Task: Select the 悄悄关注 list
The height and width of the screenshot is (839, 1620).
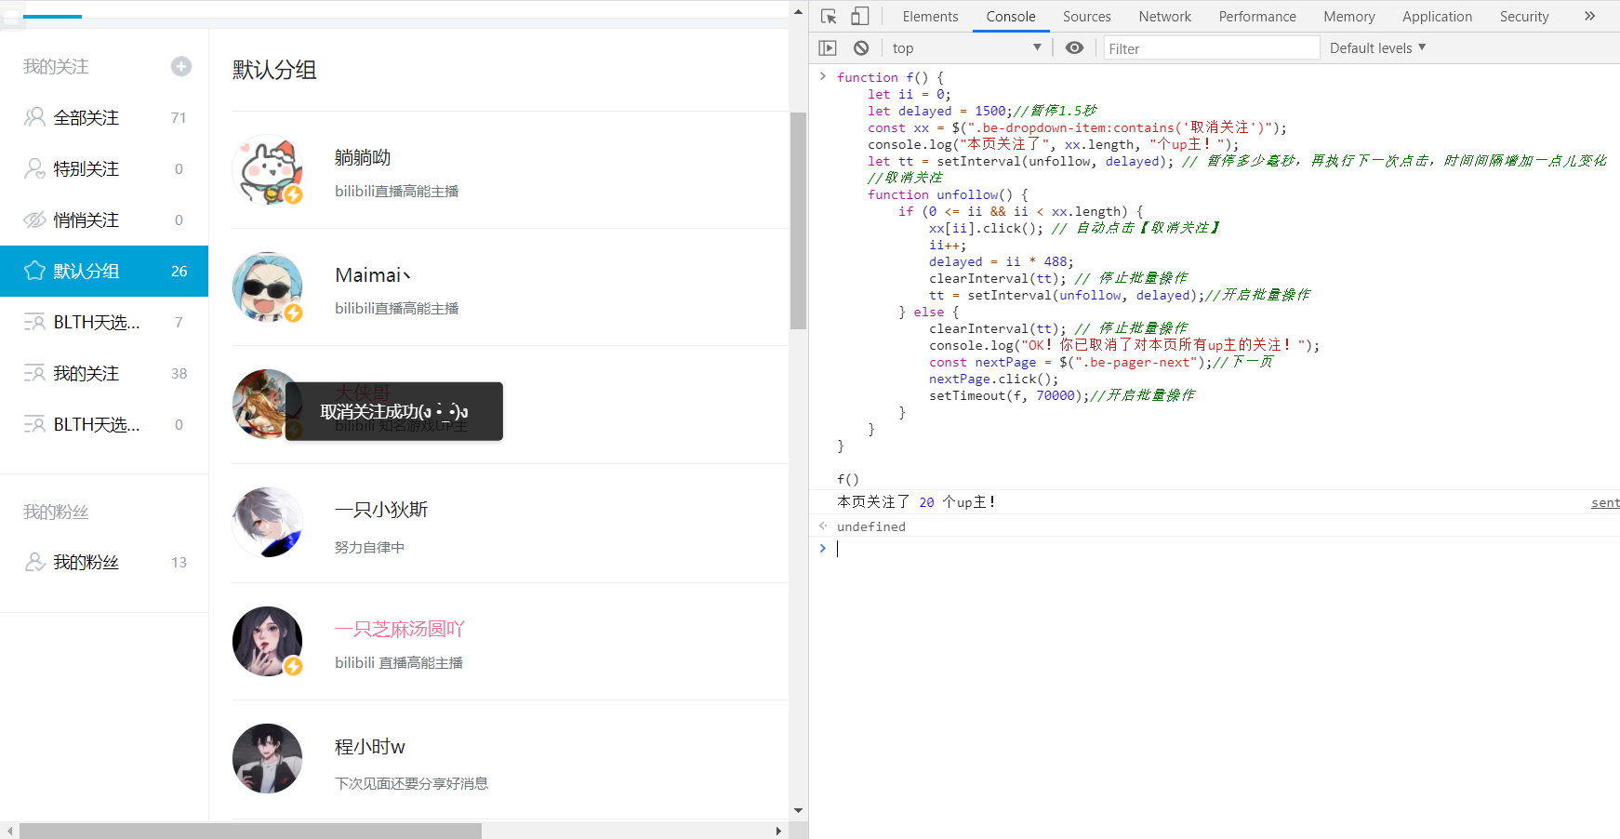Action: tap(104, 220)
